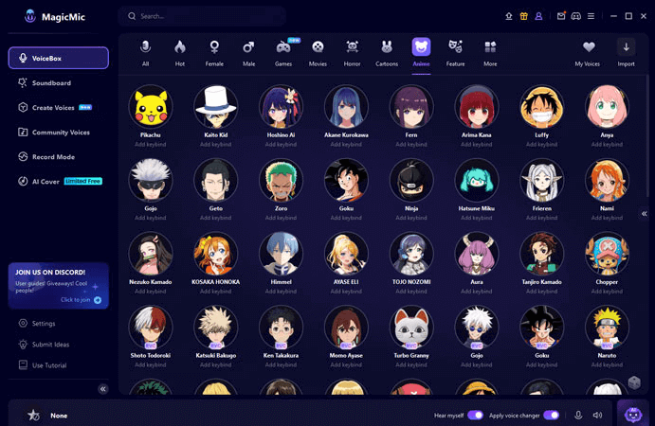Viewport: 655px width, 426px height.
Task: Toggle the Hear myself switch
Action: (x=475, y=416)
